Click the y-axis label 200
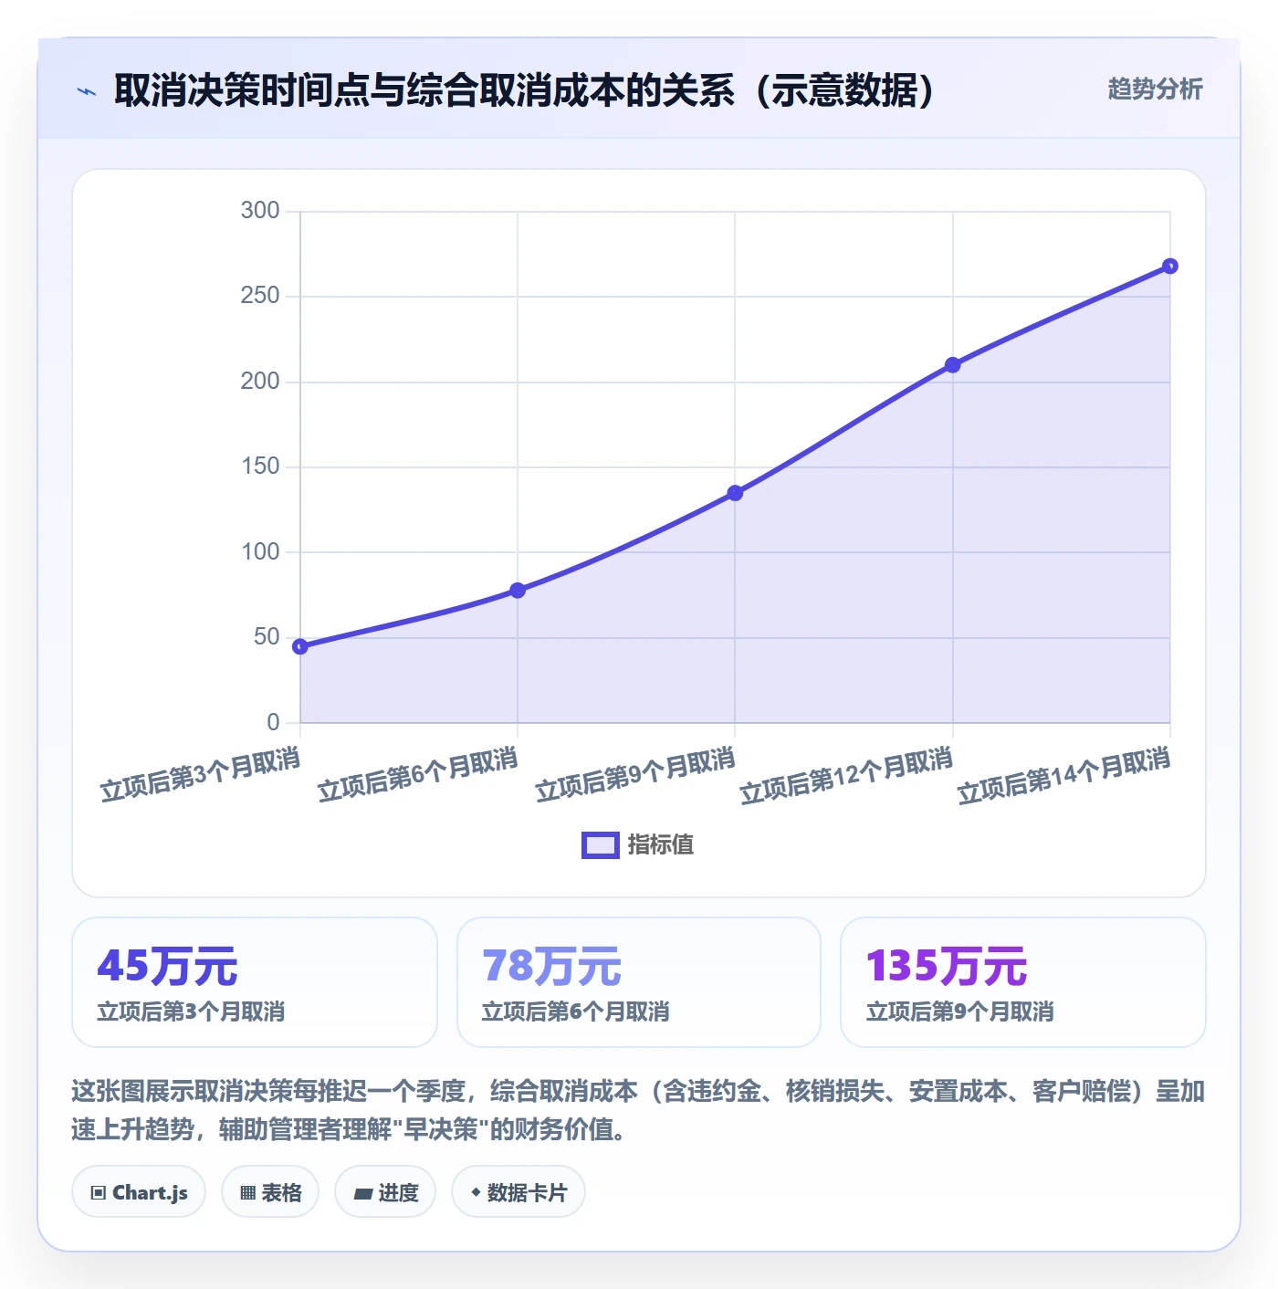Image resolution: width=1278 pixels, height=1289 pixels. tap(260, 382)
